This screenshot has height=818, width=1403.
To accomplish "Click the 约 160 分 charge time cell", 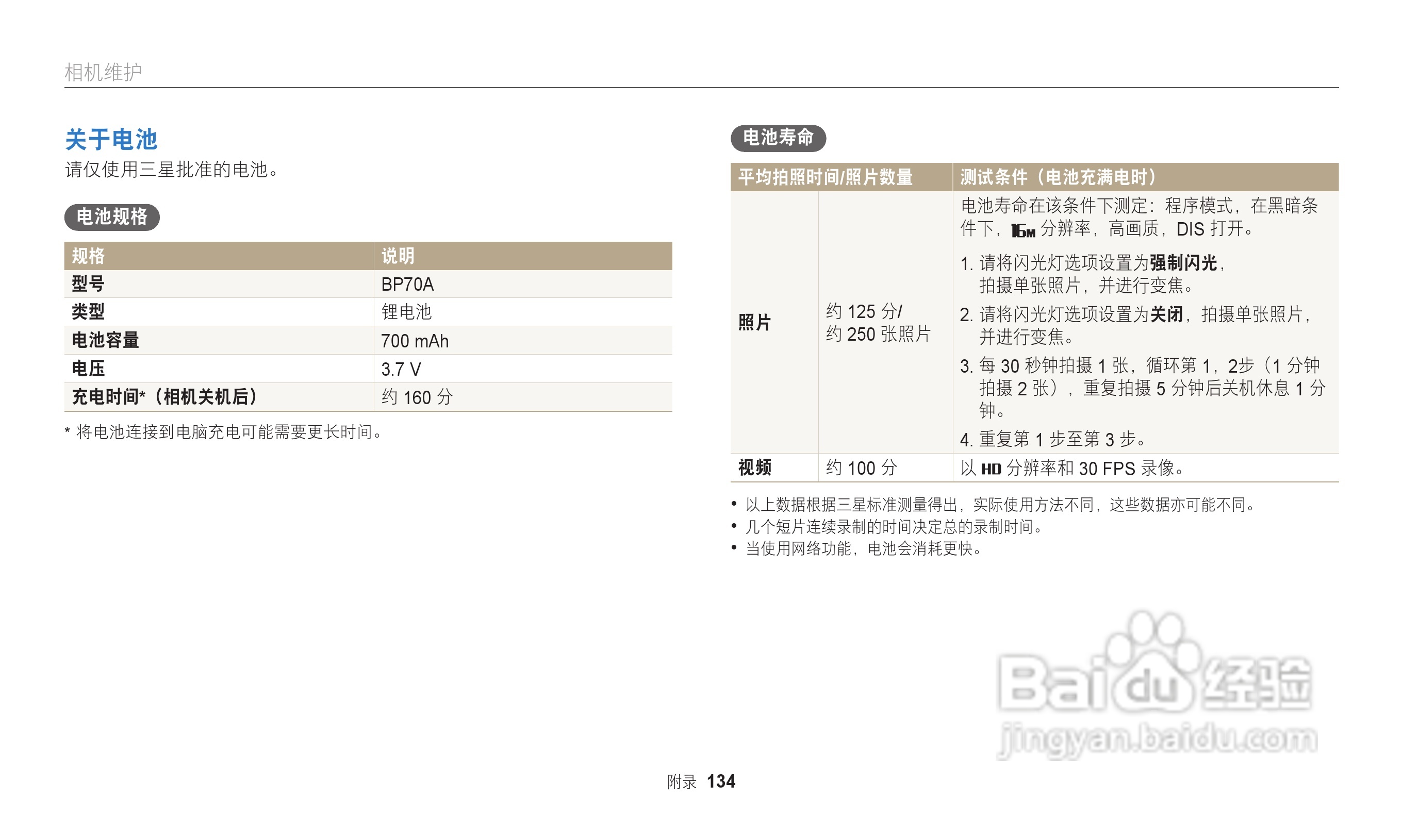I will click(417, 397).
